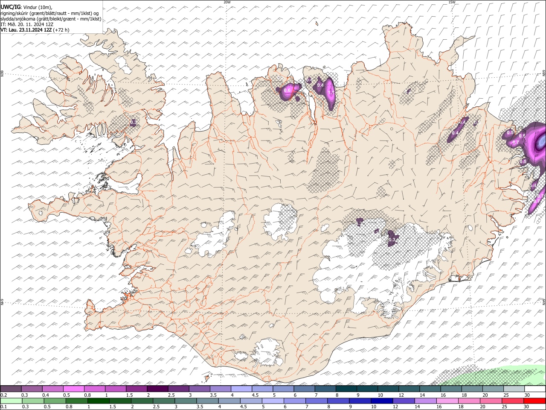Click bottom-row legend swatch between 0.1 and 0.3
Image resolution: width=546 pixels, height=410 pixels.
click(11, 401)
